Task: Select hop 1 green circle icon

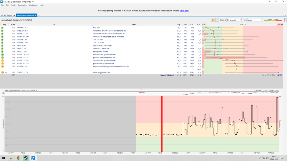Action: (x=2, y=28)
